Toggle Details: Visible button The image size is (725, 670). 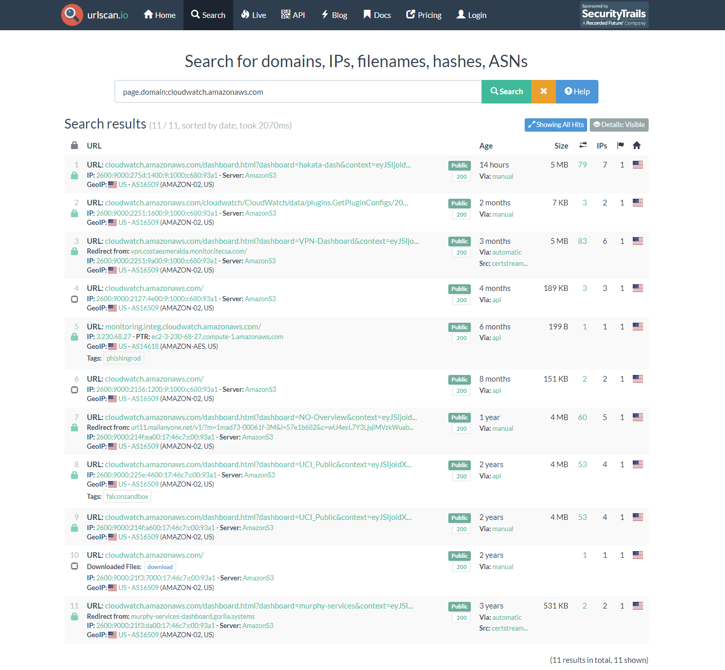coord(619,125)
